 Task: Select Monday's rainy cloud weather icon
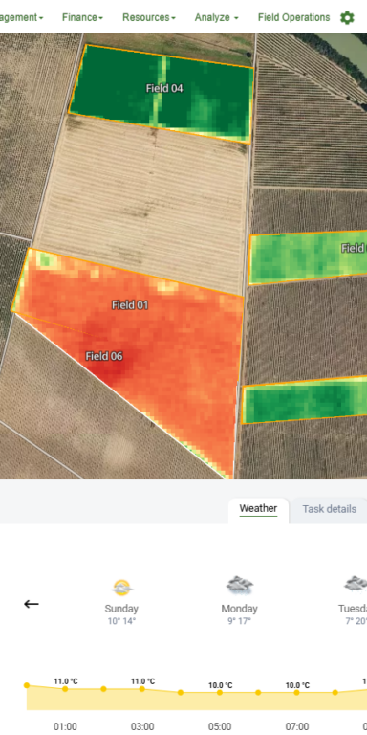(x=240, y=586)
